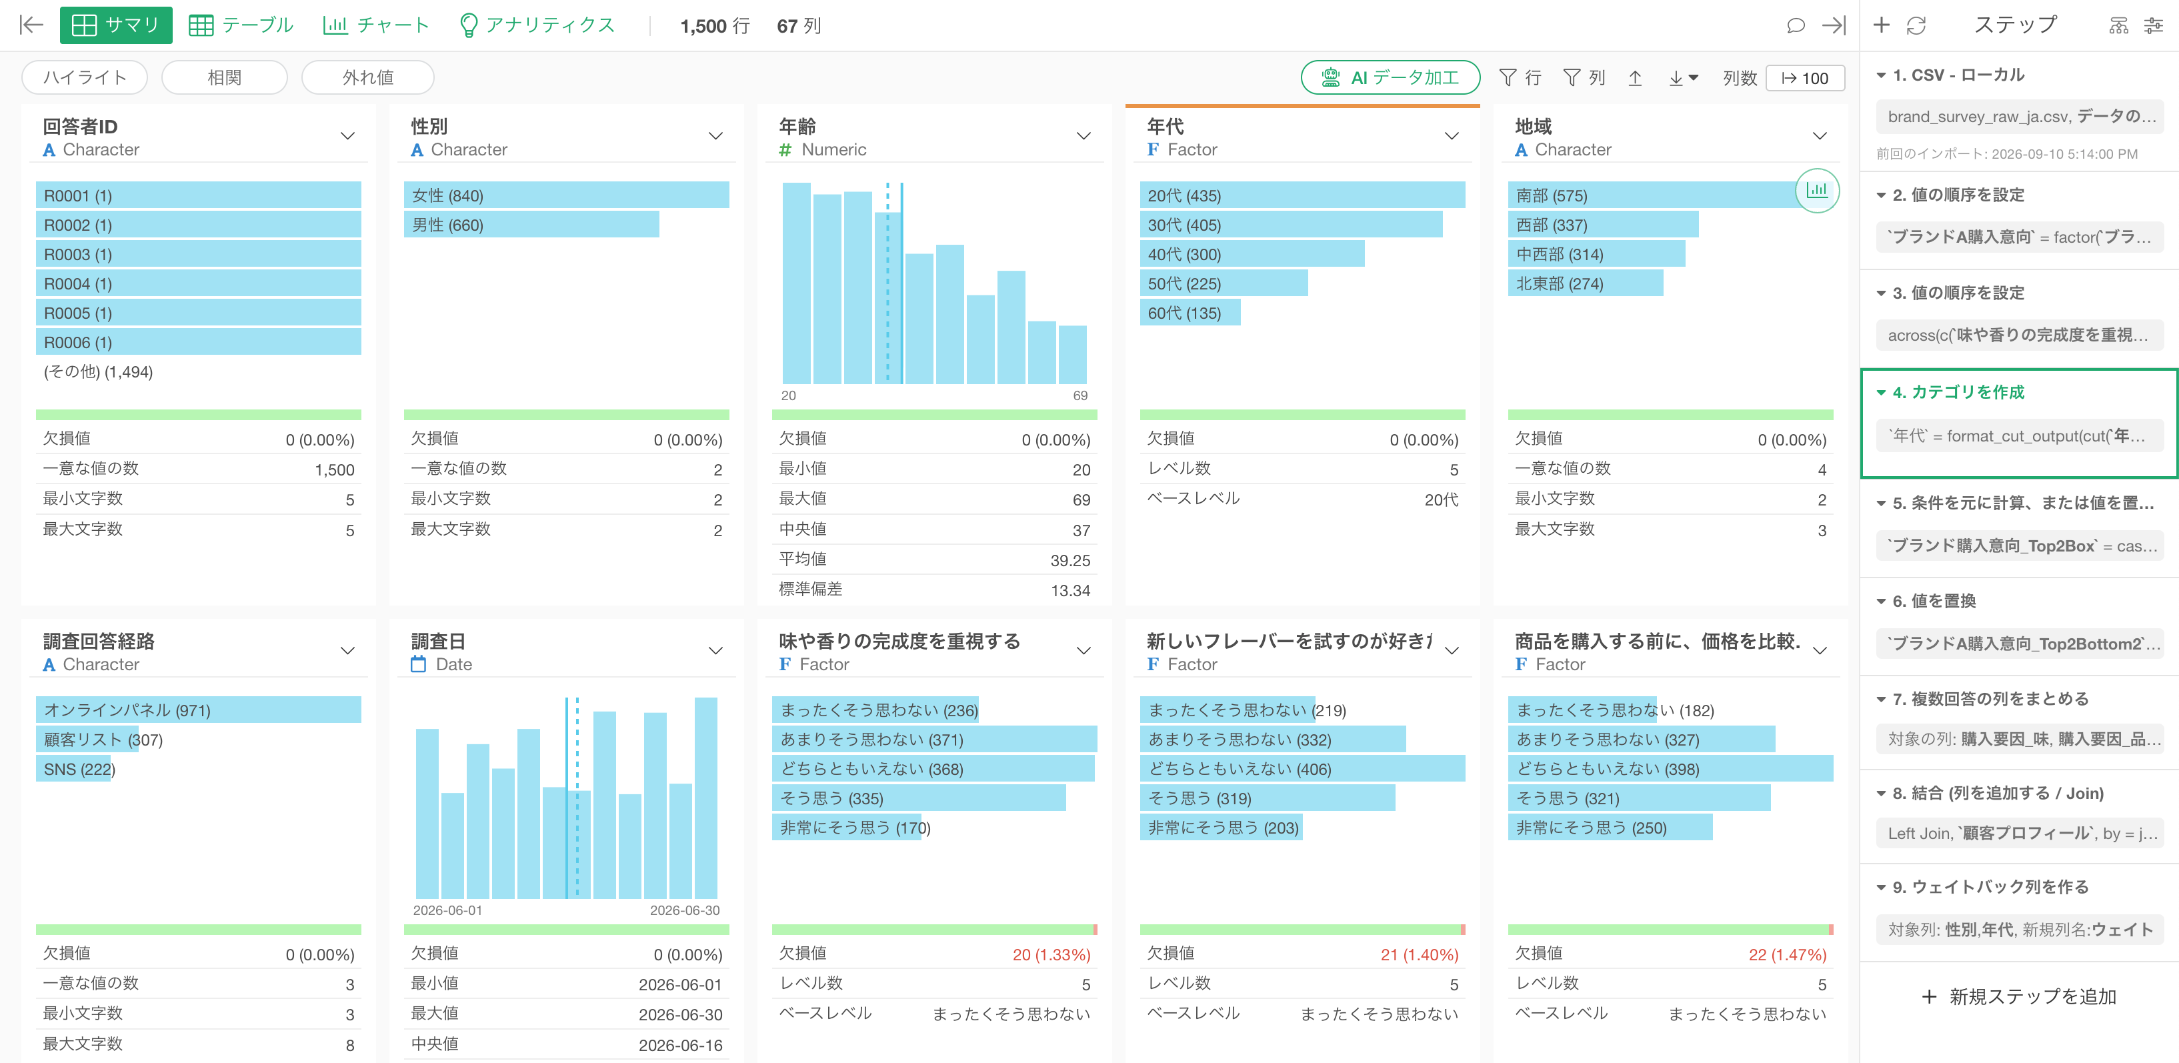Open the 年代 format_cut_output step detail
The width and height of the screenshot is (2179, 1063).
[2020, 436]
